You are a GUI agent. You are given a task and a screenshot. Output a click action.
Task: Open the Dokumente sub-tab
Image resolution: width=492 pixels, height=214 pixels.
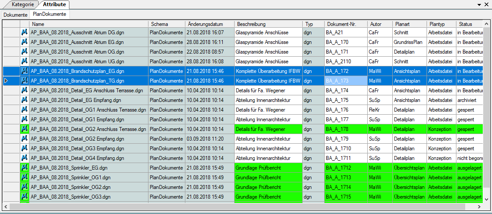point(15,15)
